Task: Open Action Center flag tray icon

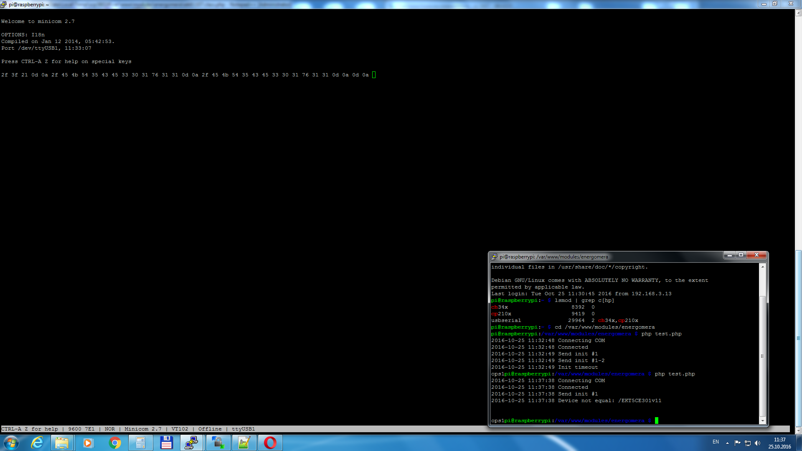Action: 737,443
